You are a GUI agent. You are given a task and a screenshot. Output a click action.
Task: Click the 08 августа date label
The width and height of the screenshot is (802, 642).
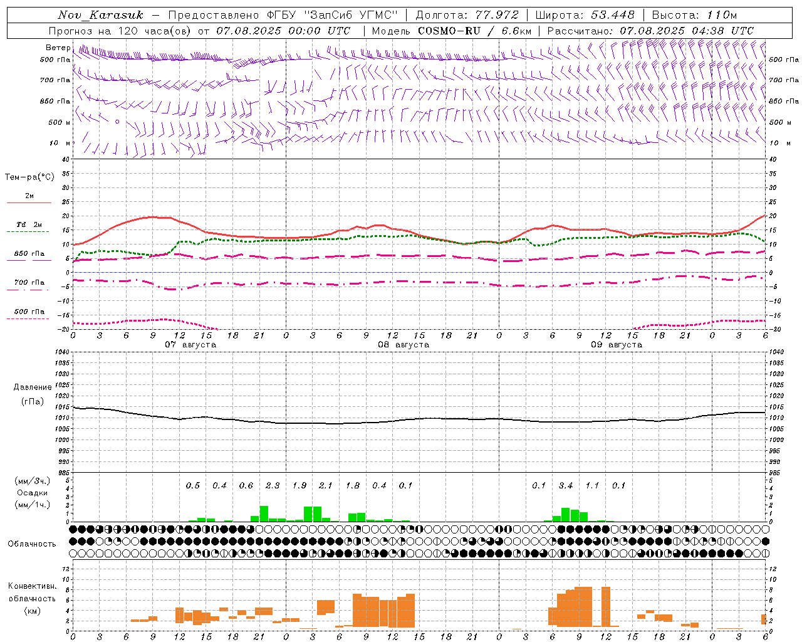point(404,345)
